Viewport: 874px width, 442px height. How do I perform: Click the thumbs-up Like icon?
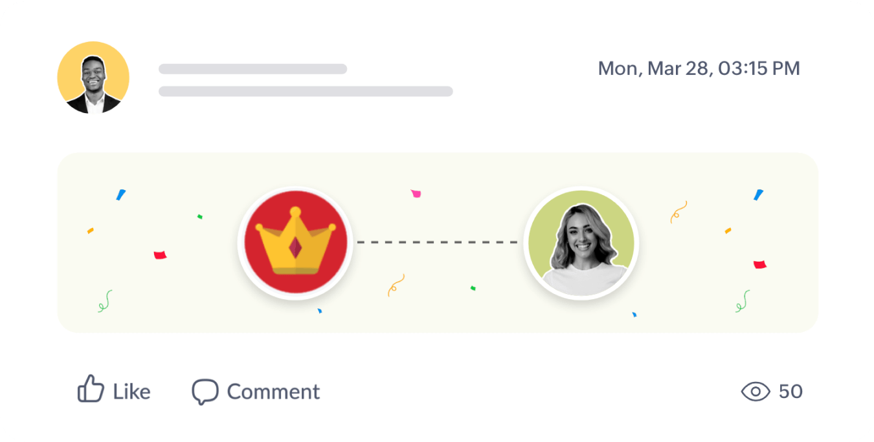coord(91,389)
